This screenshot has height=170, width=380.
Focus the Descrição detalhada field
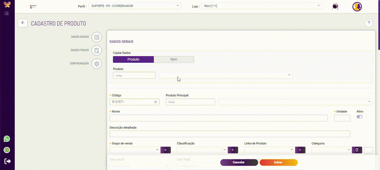[x=230, y=134]
